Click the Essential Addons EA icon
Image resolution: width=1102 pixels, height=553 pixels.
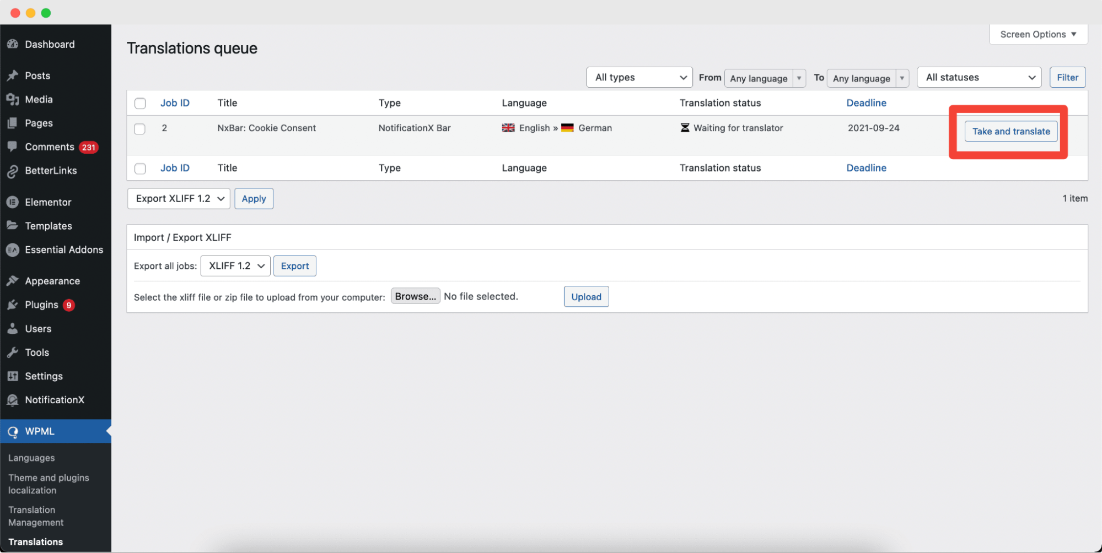click(x=13, y=250)
